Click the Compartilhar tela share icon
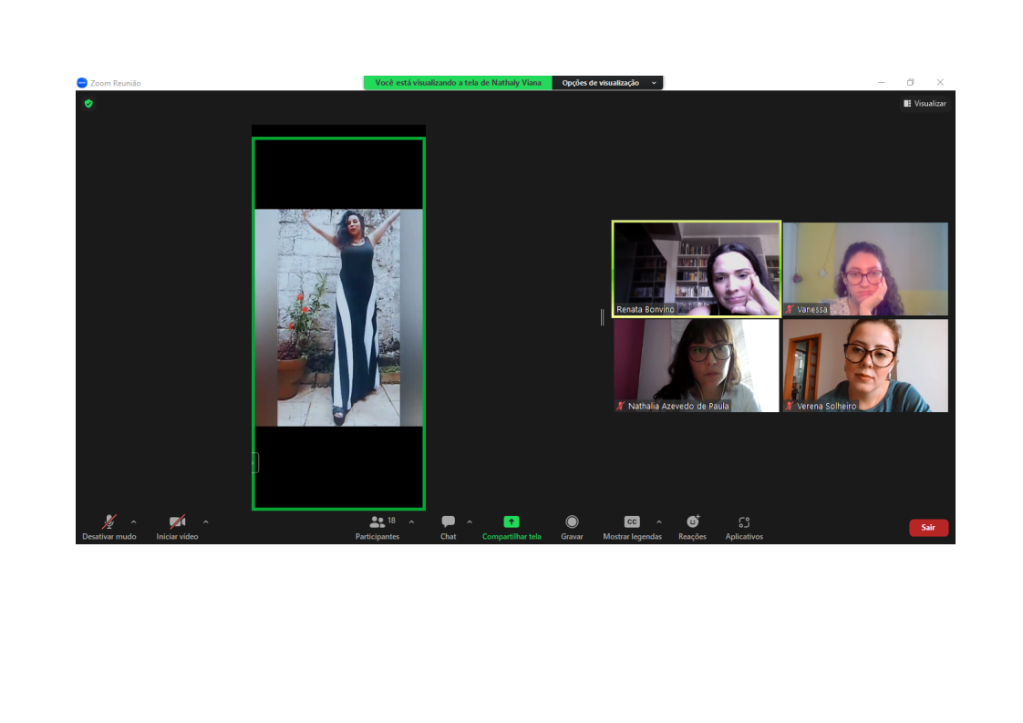The height and width of the screenshot is (723, 1023). point(511,522)
